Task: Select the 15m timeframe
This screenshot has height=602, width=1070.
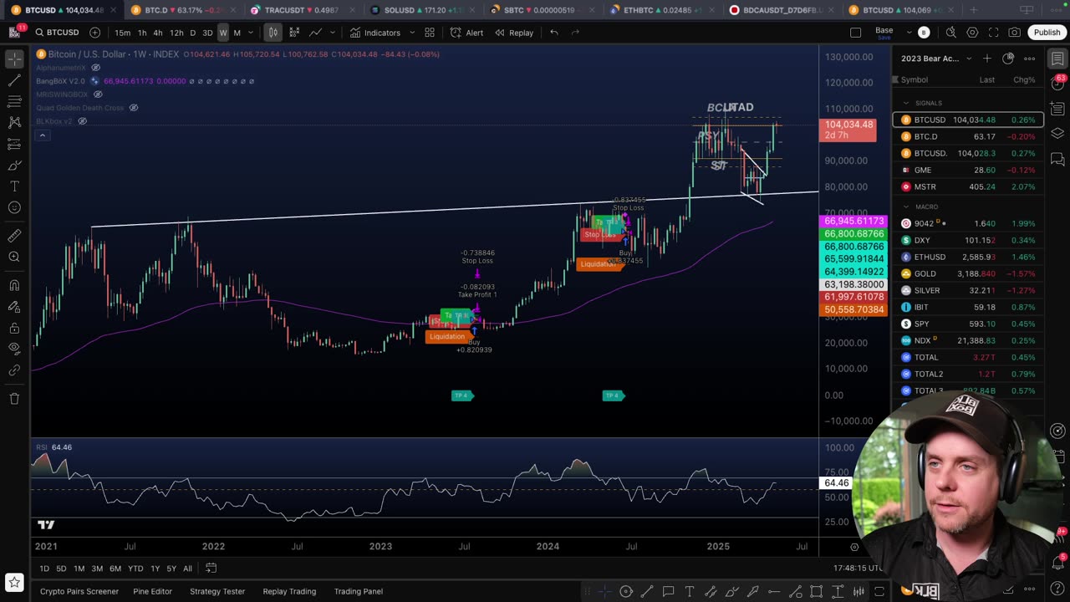Action: [123, 33]
